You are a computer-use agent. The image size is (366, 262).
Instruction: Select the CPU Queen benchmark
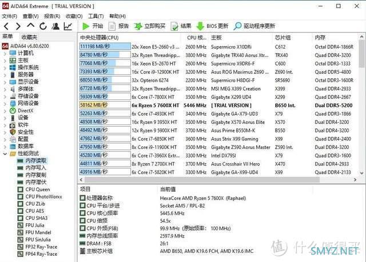click(x=34, y=190)
